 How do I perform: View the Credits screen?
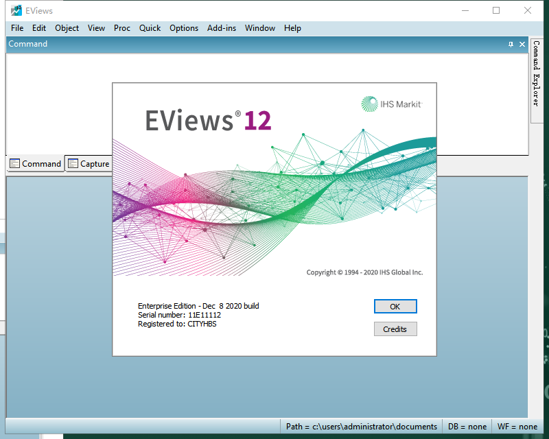tap(395, 329)
